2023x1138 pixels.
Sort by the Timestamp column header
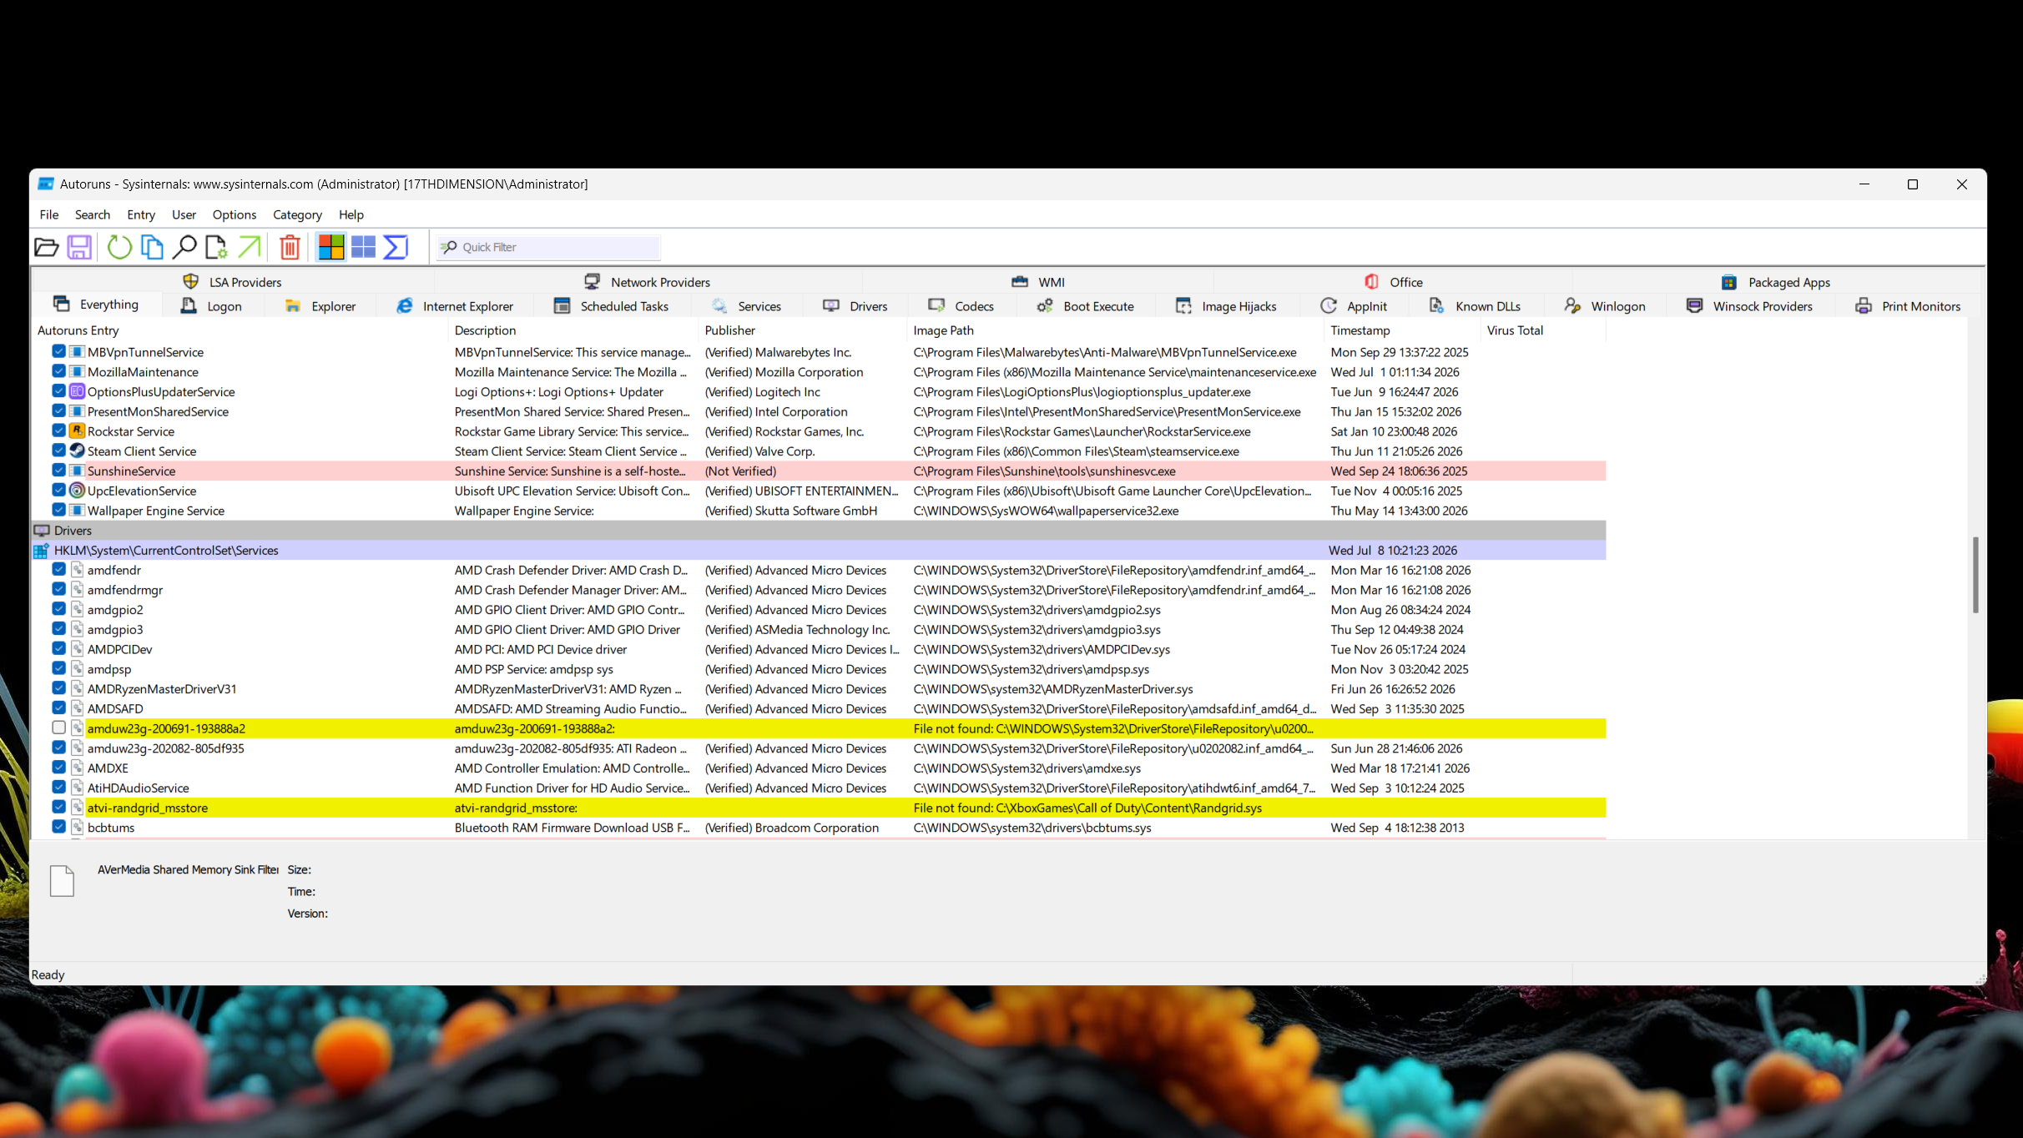click(1403, 330)
